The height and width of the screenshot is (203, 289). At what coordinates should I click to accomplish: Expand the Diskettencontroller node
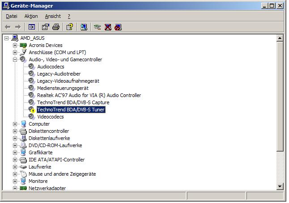tap(15, 131)
